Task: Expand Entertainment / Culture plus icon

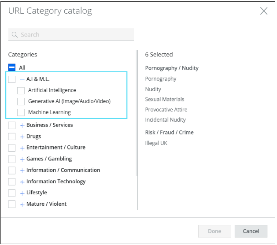Action: point(22,148)
